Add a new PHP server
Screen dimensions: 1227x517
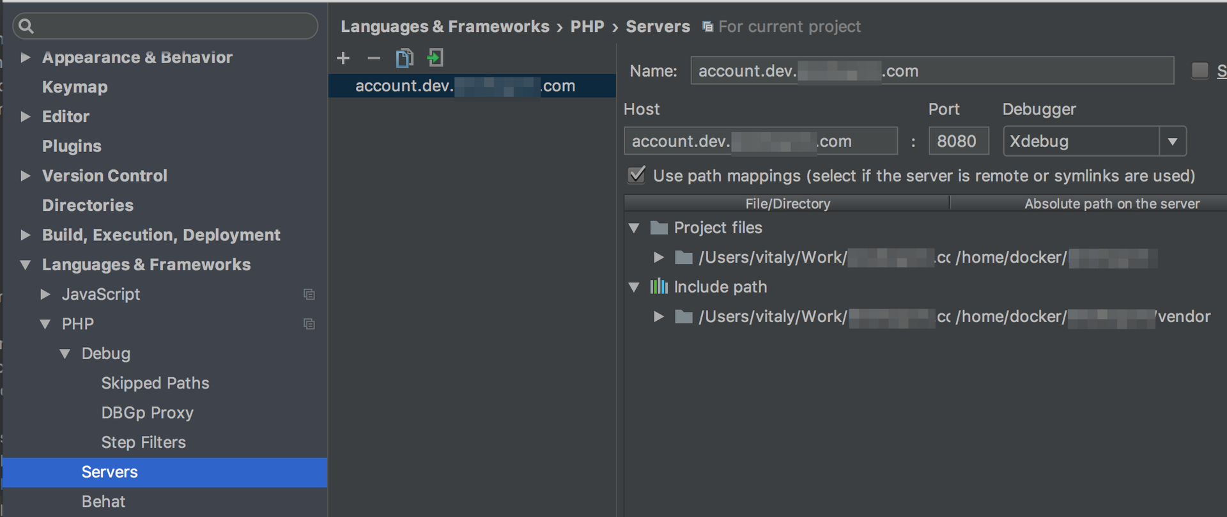pos(343,58)
